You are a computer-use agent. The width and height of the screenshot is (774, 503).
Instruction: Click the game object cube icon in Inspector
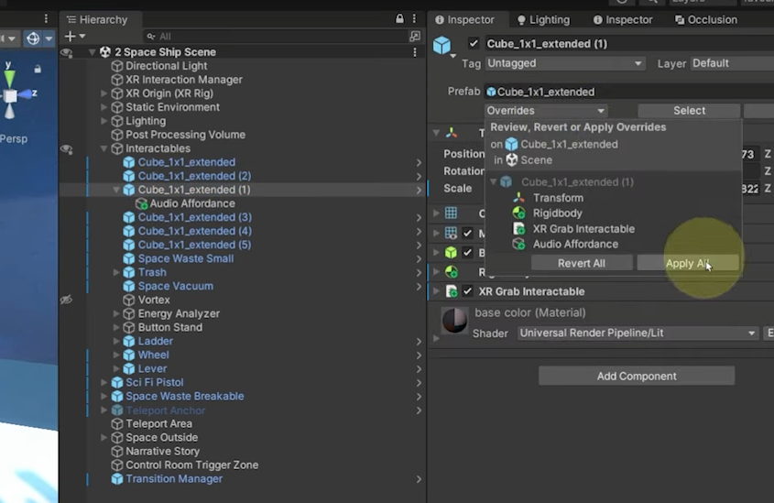pyautogui.click(x=442, y=46)
